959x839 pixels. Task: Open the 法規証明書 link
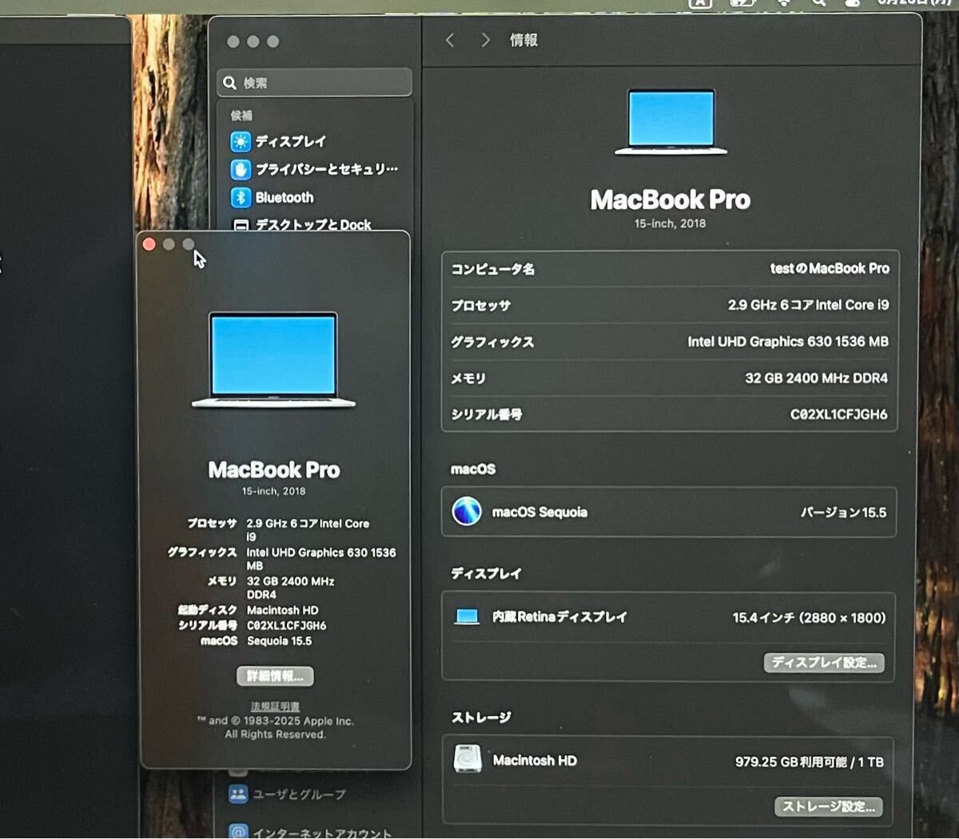pyautogui.click(x=275, y=706)
